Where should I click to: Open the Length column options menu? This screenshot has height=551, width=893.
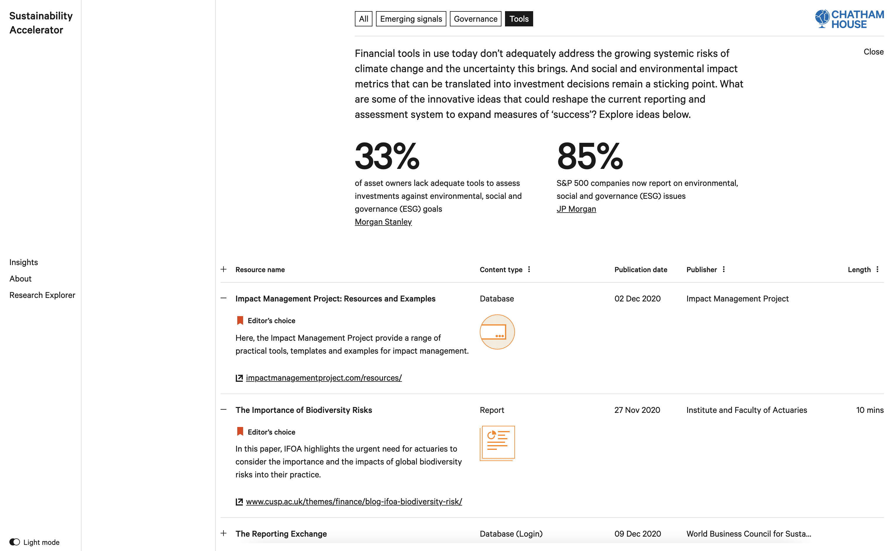point(877,269)
